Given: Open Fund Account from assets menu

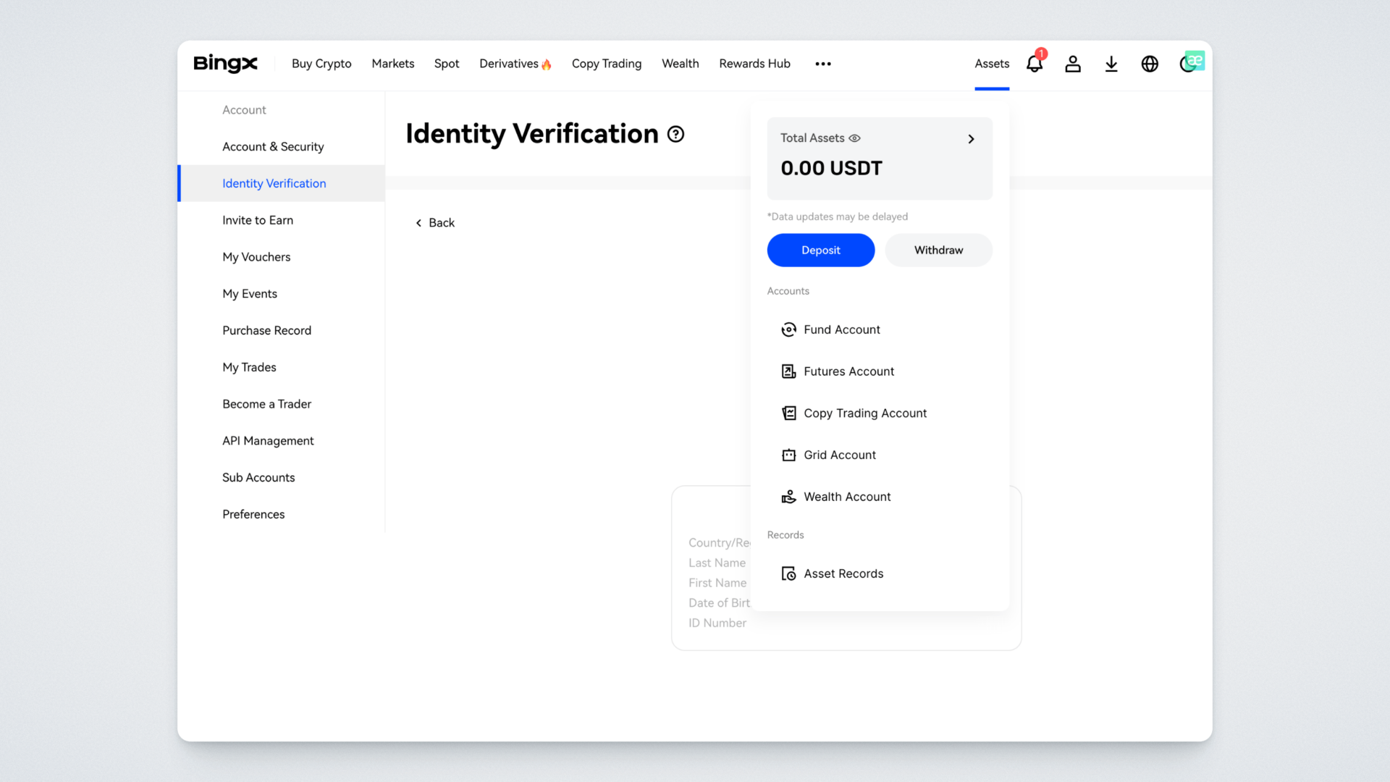Looking at the screenshot, I should [x=841, y=330].
